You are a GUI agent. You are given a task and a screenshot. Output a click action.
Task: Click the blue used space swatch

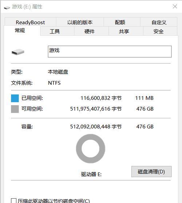point(15,98)
